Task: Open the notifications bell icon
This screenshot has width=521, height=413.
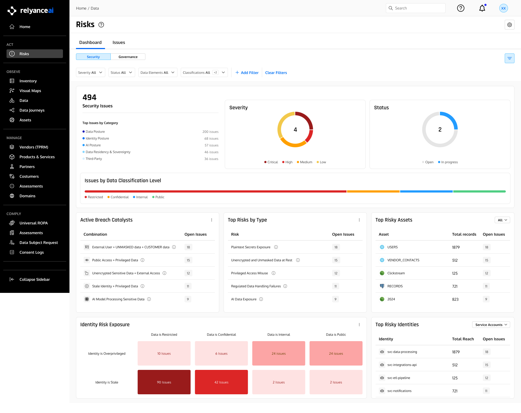Action: [482, 8]
